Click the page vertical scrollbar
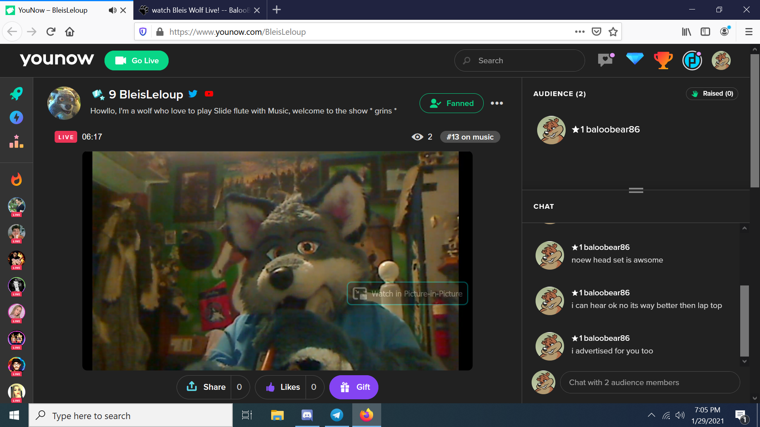The image size is (760, 427). pos(755,121)
